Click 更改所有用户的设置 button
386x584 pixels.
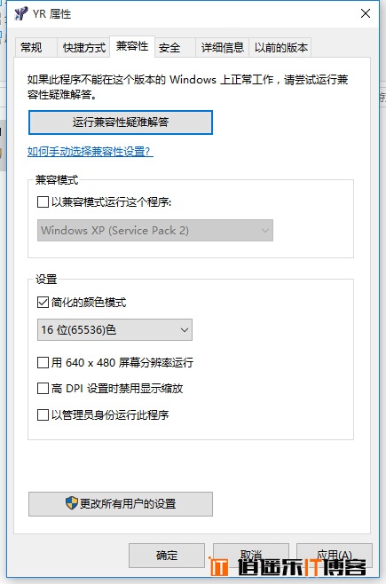tap(121, 504)
